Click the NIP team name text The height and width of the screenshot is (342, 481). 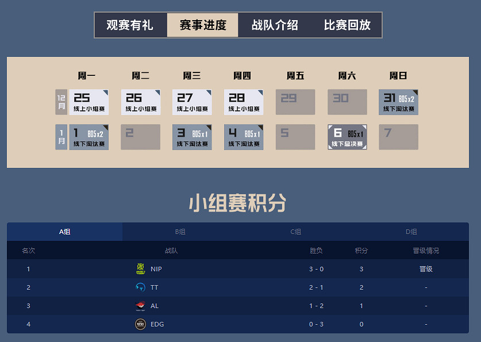[155, 268]
